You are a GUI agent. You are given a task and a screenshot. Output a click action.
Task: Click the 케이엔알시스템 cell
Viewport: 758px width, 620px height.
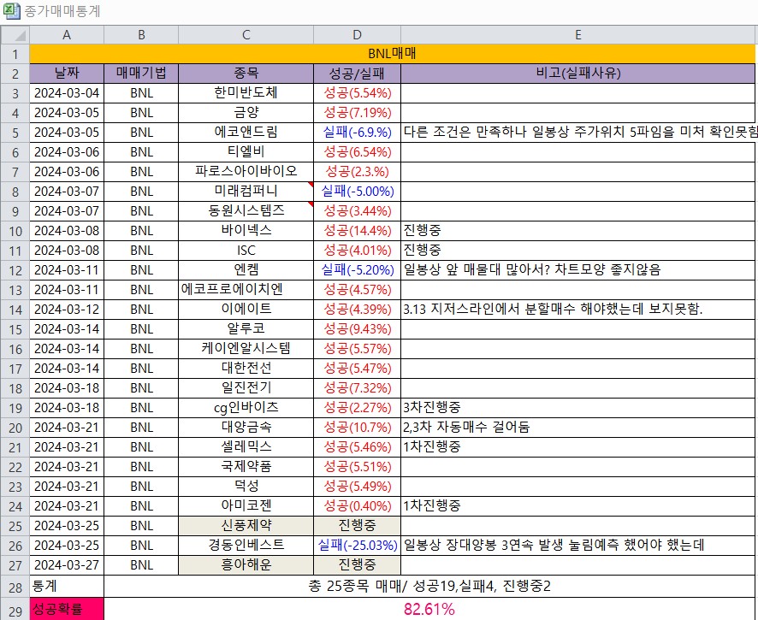(246, 349)
